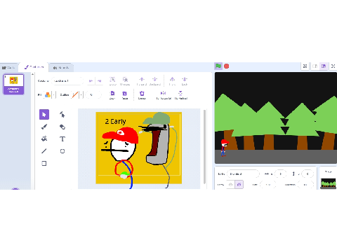The width and height of the screenshot is (337, 252).
Task: Select the Eraser tool
Action: [62, 127]
